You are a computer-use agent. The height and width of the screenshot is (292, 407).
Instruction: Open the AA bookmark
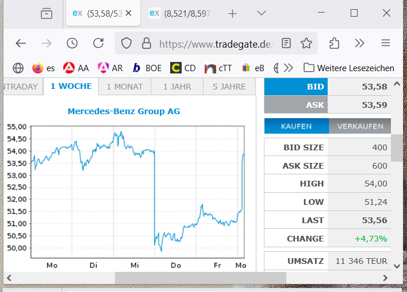coord(76,68)
